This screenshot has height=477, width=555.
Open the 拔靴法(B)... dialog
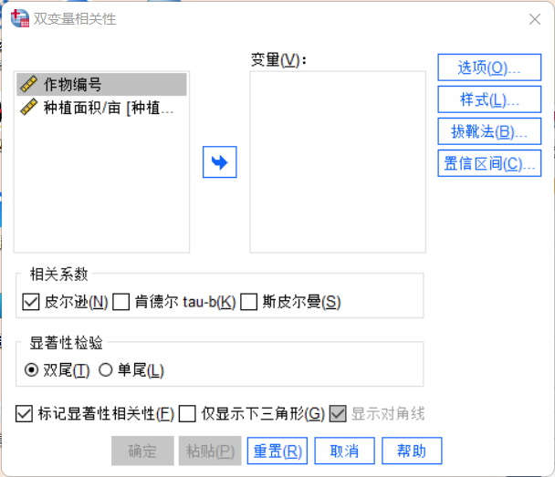489,131
